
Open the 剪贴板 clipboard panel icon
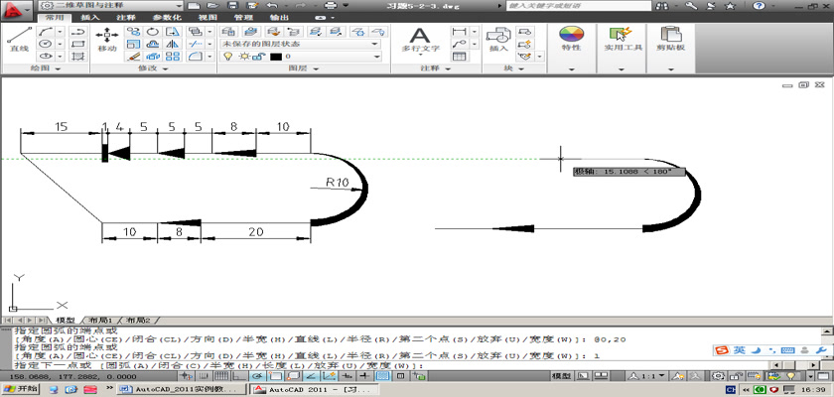tap(673, 38)
